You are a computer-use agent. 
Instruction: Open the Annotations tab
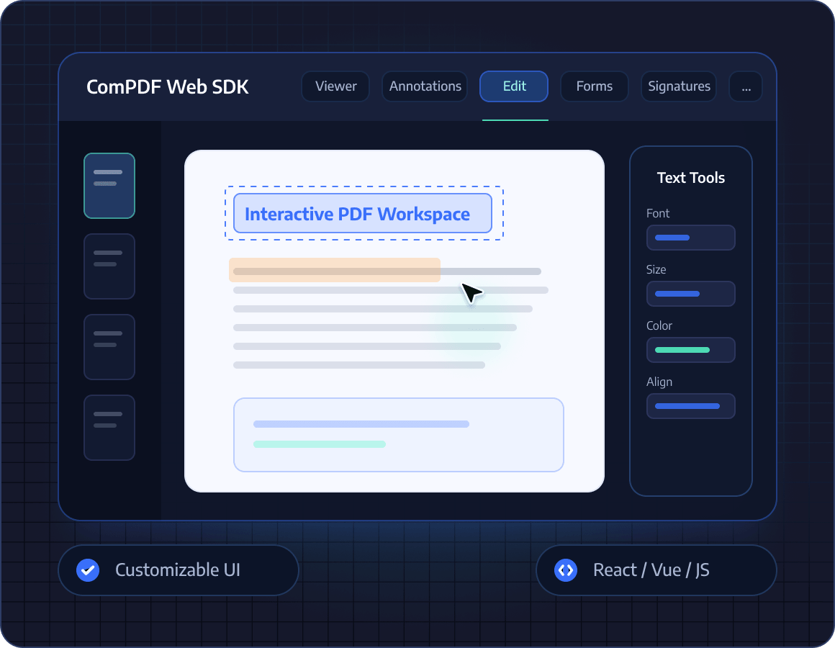(x=425, y=86)
